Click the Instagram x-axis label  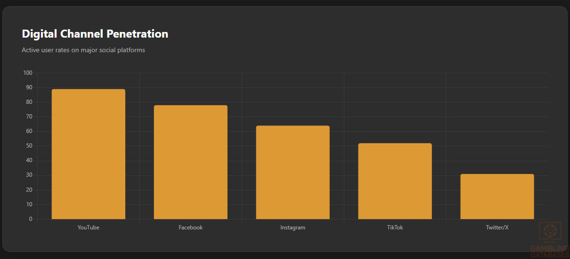293,228
